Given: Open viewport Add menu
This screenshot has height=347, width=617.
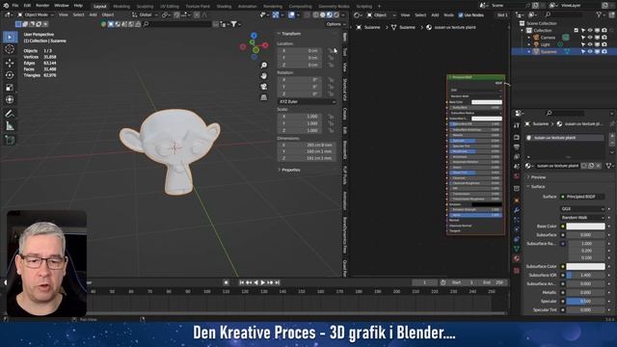Looking at the screenshot, I should pyautogui.click(x=93, y=15).
